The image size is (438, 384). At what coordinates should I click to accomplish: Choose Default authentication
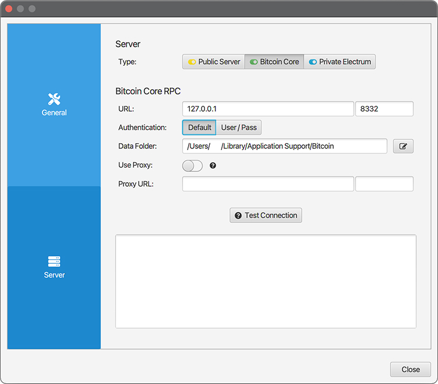click(199, 127)
